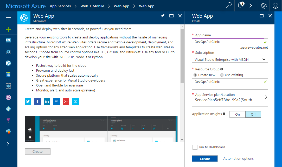Select the Create new radio button

pyautogui.click(x=195, y=75)
